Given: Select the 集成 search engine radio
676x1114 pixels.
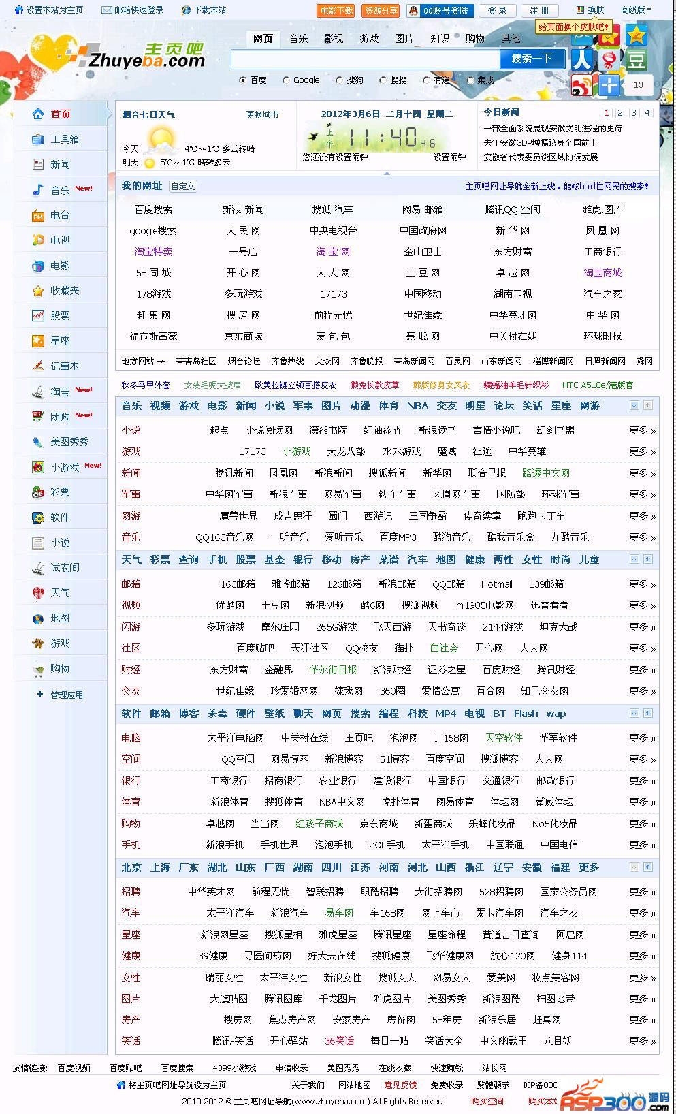Looking at the screenshot, I should tap(470, 80).
